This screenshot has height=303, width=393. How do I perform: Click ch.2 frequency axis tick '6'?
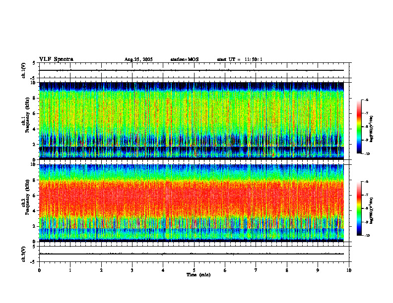click(x=35, y=196)
